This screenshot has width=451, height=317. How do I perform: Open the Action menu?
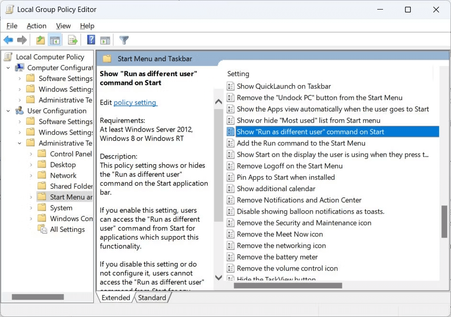(36, 26)
